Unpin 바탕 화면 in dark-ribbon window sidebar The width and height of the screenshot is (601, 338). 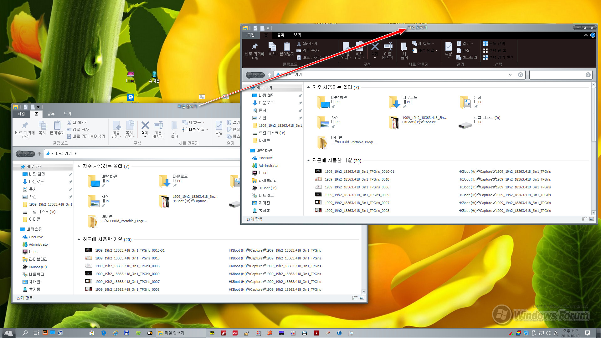300,95
